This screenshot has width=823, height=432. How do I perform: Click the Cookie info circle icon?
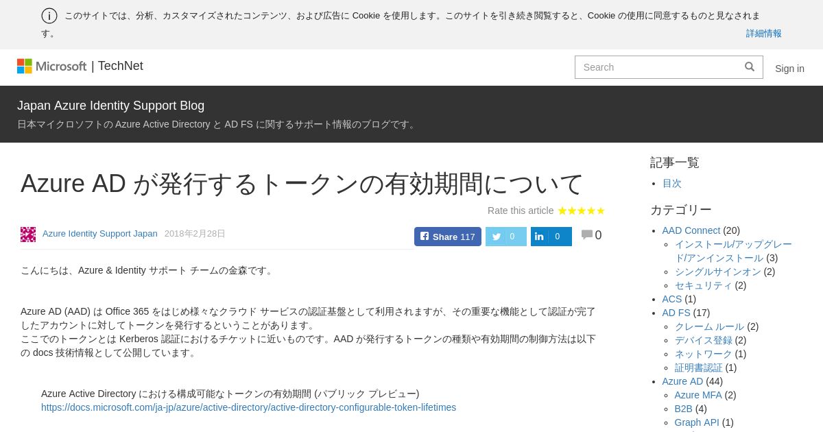click(49, 16)
